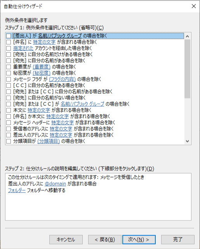The height and width of the screenshot is (249, 200).
Task: Check the [件名] に 特定の文字 exception box
Action: (x=9, y=42)
